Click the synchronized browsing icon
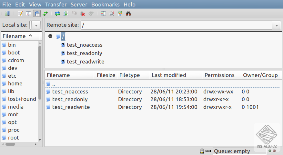Image resolution: width=283 pixels, height=155 pixels. click(120, 14)
